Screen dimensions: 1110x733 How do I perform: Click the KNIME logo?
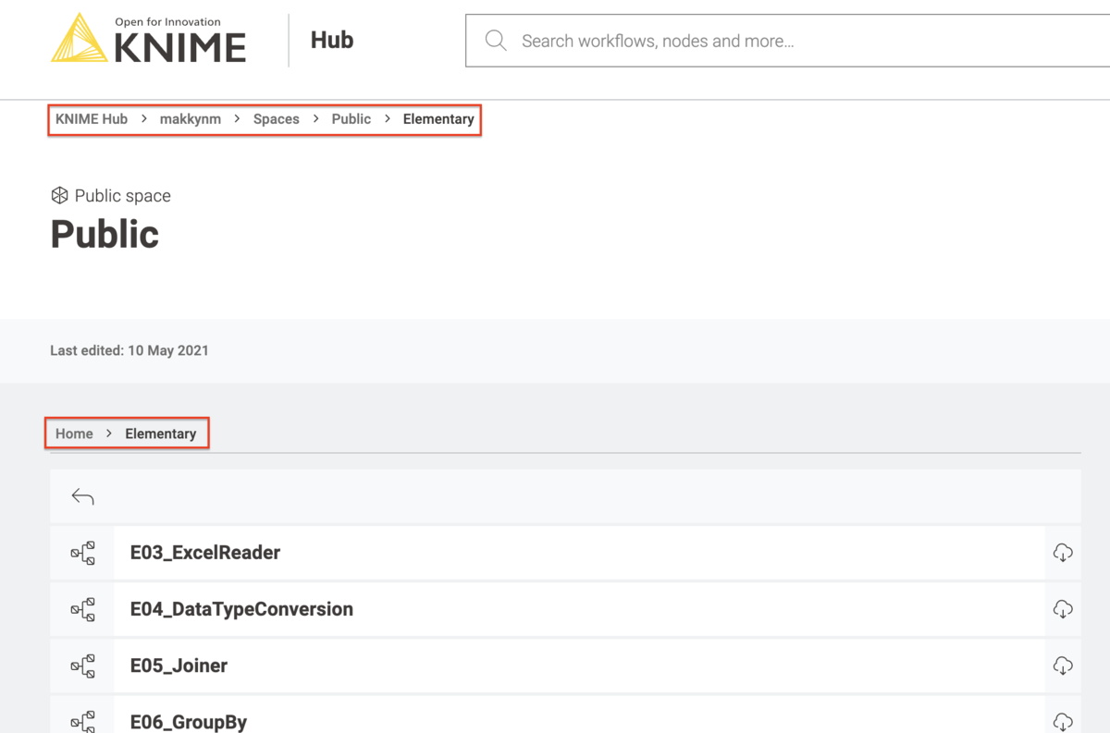click(148, 39)
